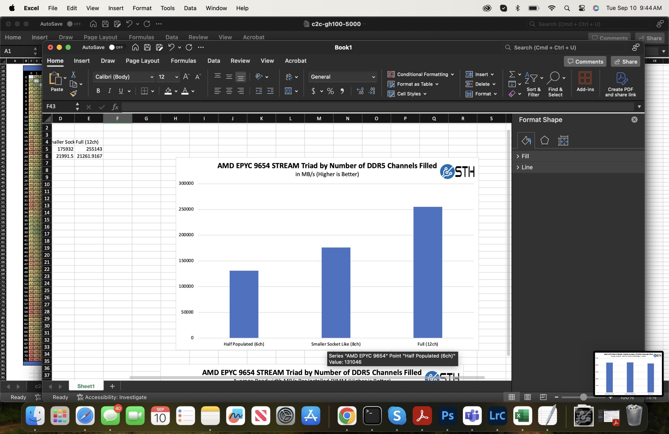Click the Percent Style icon
The image size is (669, 434).
[331, 91]
